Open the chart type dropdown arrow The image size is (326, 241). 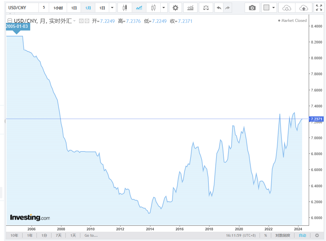tap(163, 8)
